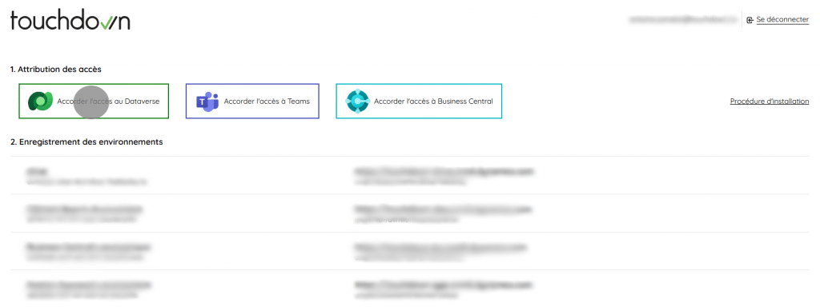
Task: Click the Se déconnecter link
Action: (782, 20)
